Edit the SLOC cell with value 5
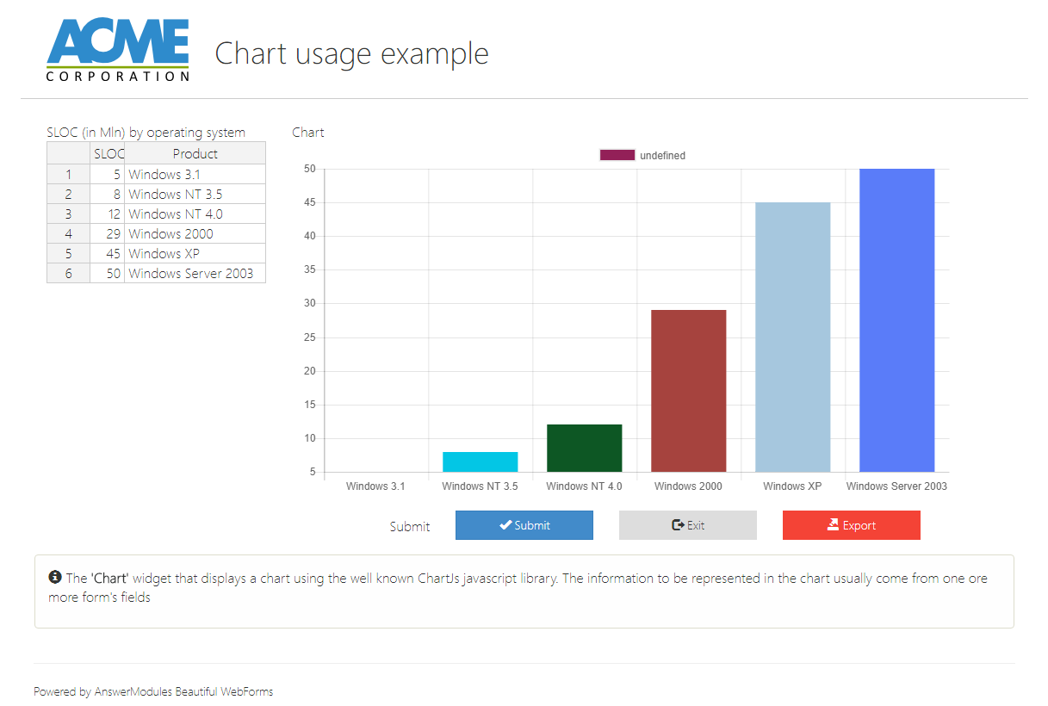The width and height of the screenshot is (1048, 706). (108, 174)
